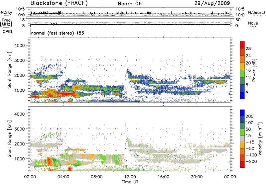Click the blue bottom of power colorbar

coord(242,95)
